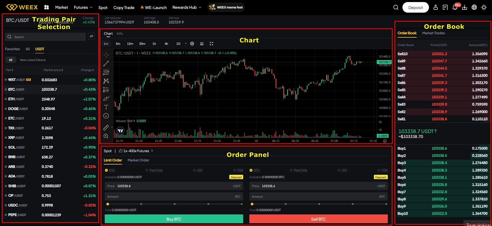Viewport: 492px width, 226px height.
Task: Select the ruler measure tool
Action: click(106, 127)
